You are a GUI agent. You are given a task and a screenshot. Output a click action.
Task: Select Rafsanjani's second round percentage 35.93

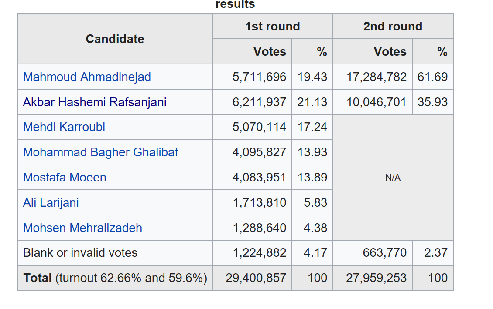[x=432, y=102]
